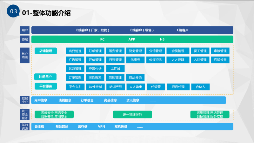Select the 评价管理 box

pyautogui.click(x=95, y=60)
